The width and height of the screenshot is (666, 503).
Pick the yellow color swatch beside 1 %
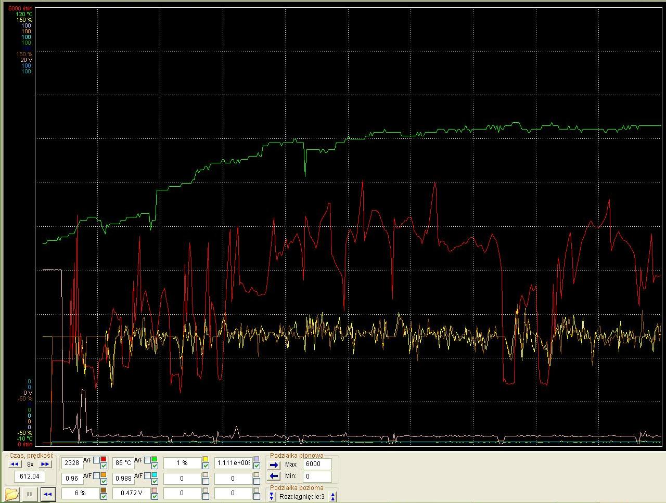tap(206, 459)
